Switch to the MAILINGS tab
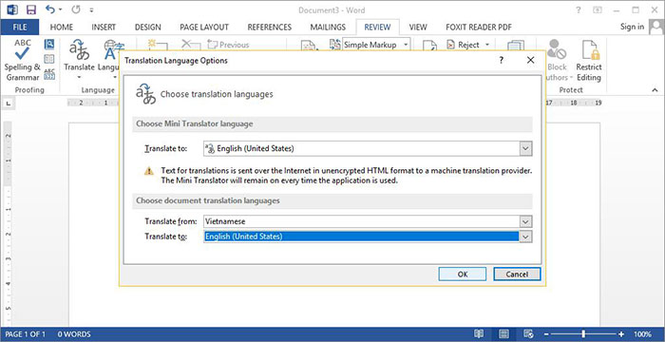This screenshot has width=665, height=342. pos(328,28)
